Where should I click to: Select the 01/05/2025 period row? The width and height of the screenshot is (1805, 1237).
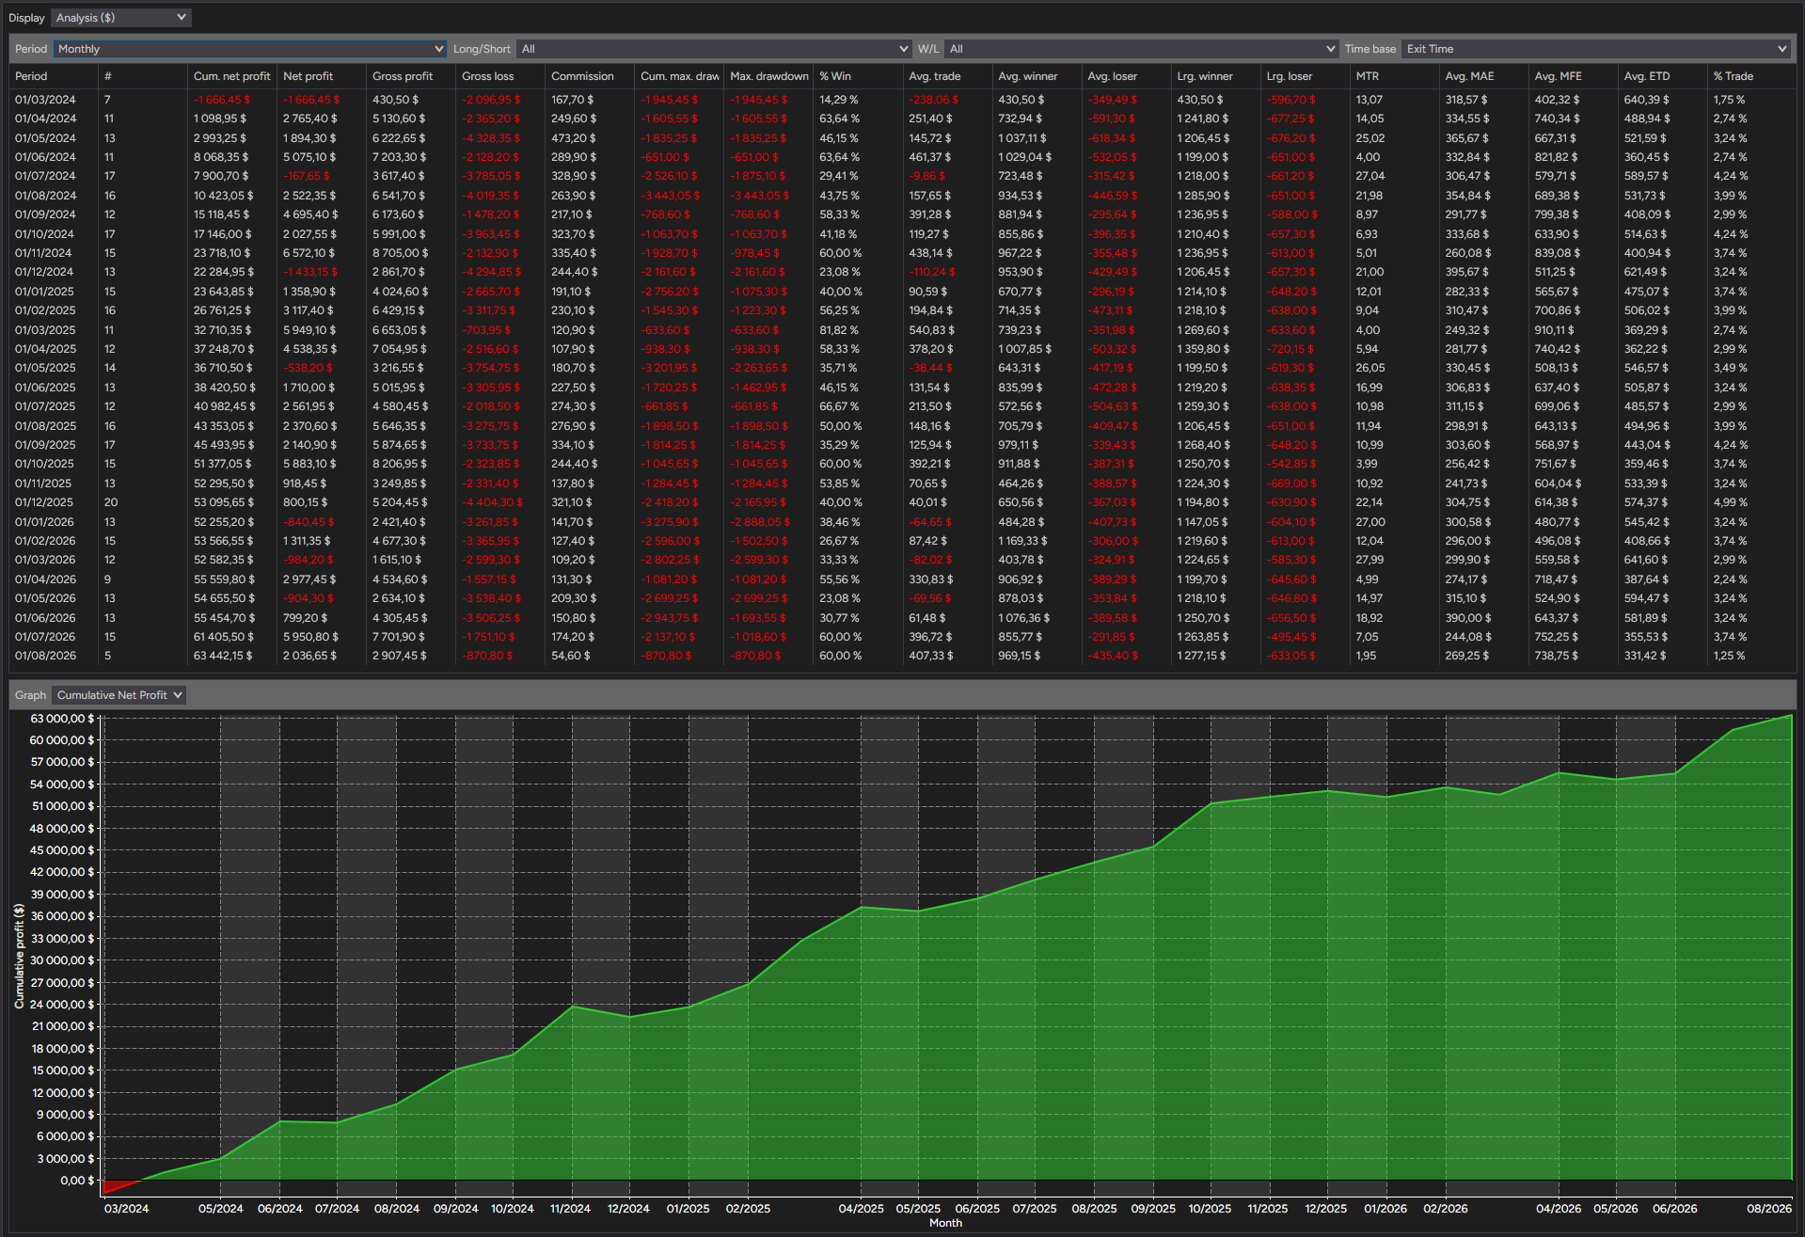tap(901, 368)
